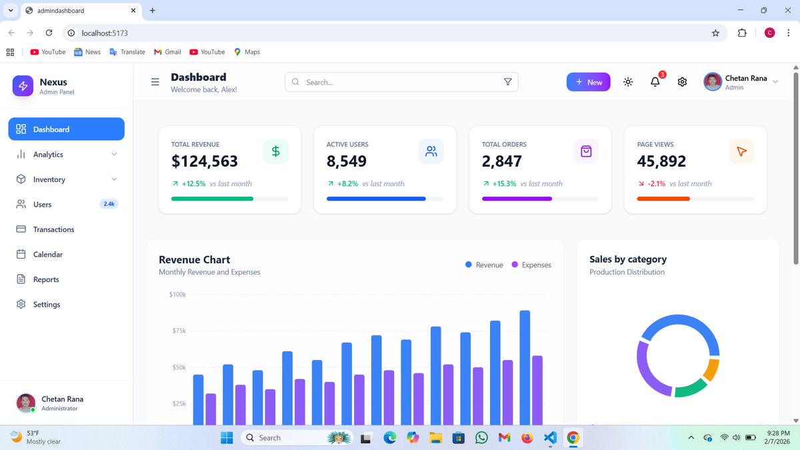Click the 2.4k Users badge

coord(109,204)
